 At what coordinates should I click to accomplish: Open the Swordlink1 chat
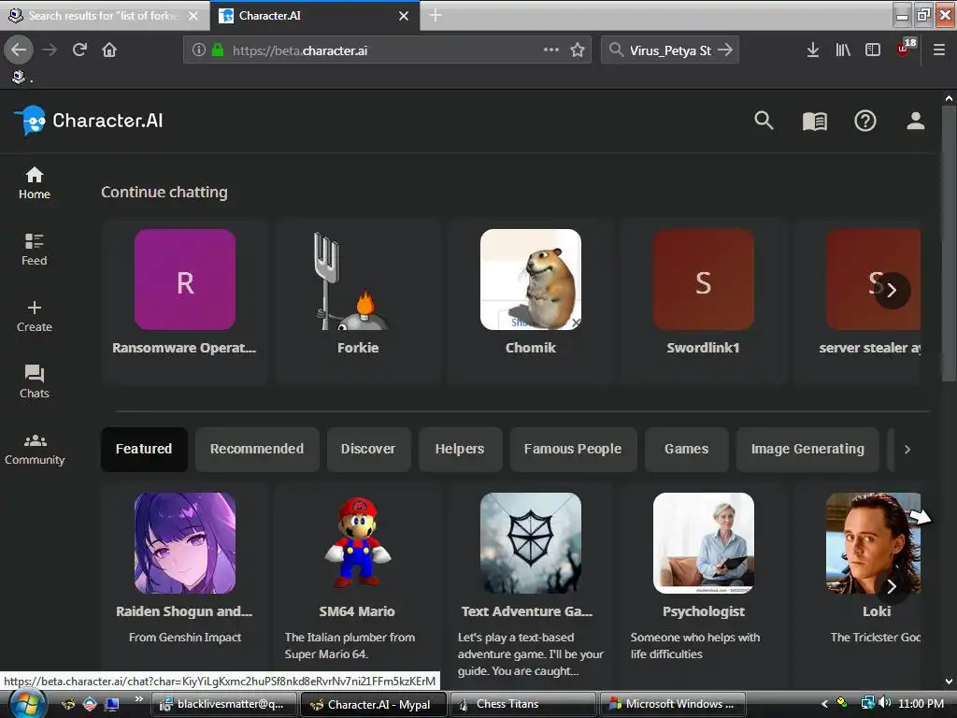tap(703, 300)
